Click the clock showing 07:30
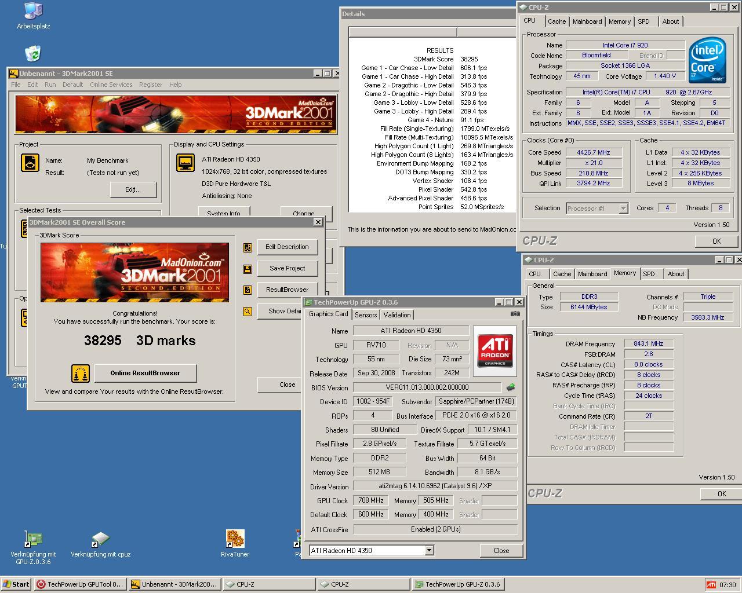Screen dimensions: 742x593 728,585
